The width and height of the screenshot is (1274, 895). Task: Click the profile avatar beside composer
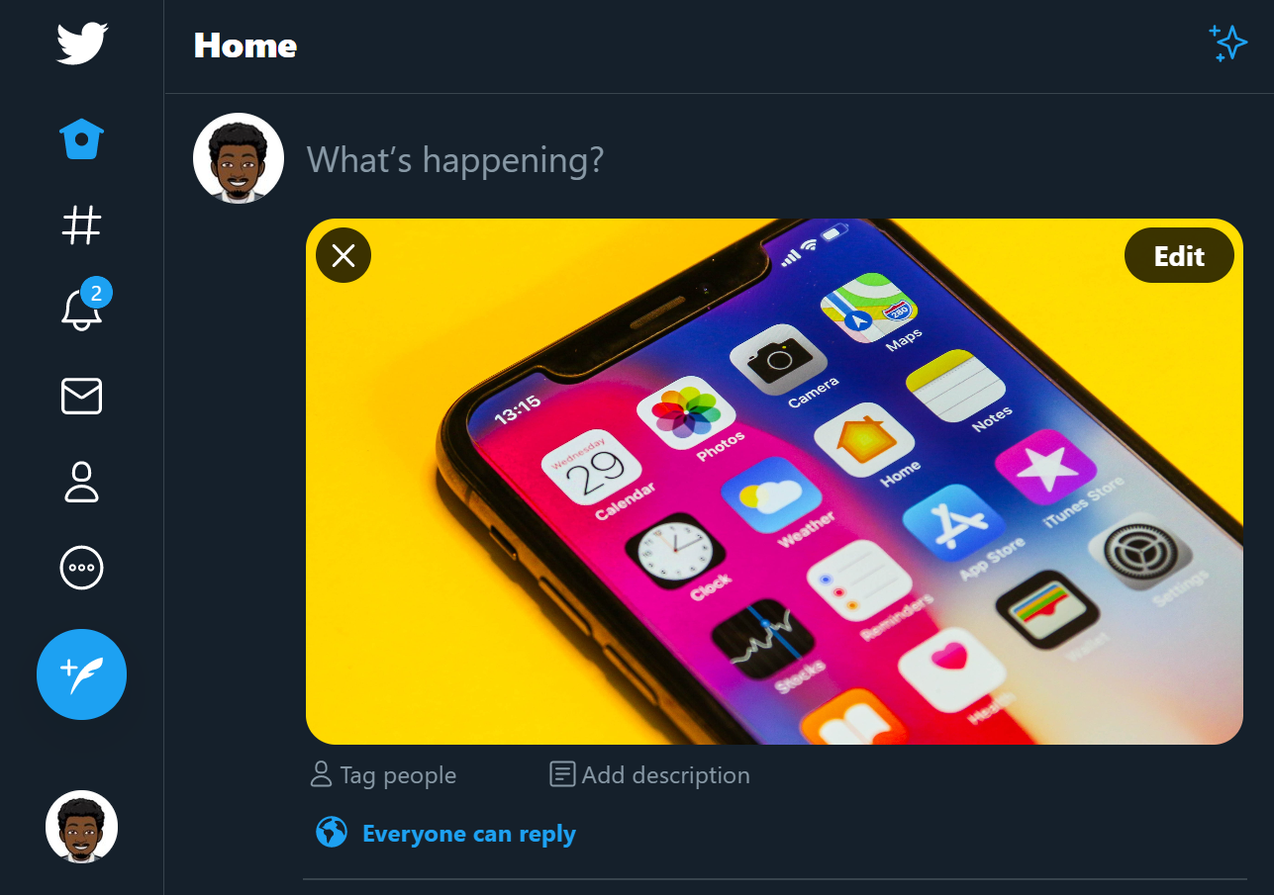pos(239,158)
